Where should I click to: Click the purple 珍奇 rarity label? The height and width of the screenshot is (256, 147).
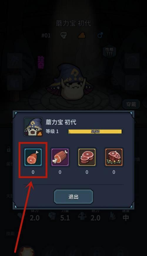coord(41,62)
